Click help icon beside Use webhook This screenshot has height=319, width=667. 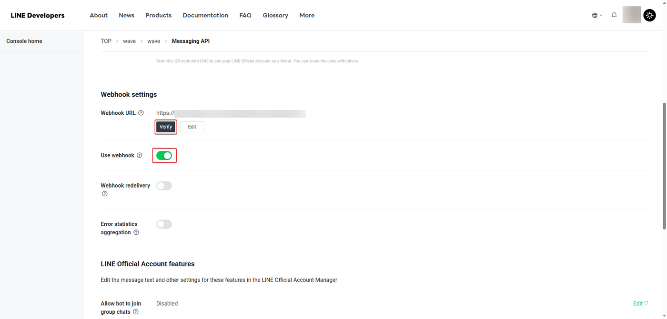[140, 155]
